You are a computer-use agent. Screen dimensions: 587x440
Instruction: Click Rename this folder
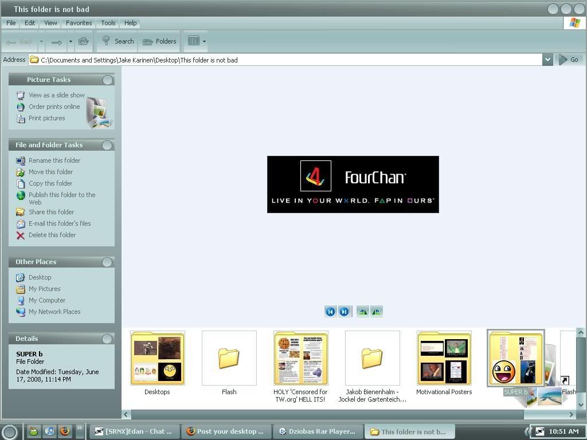pos(54,160)
